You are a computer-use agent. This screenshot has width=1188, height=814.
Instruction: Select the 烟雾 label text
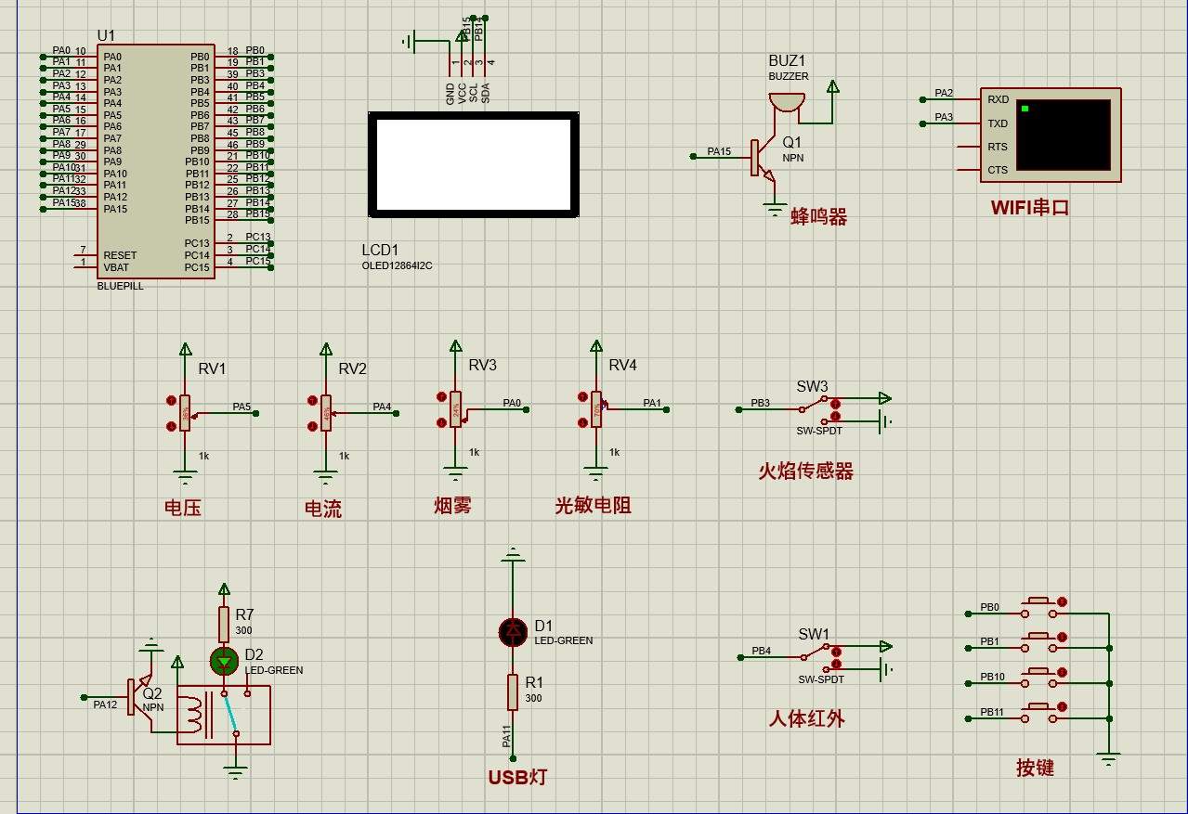click(x=452, y=506)
